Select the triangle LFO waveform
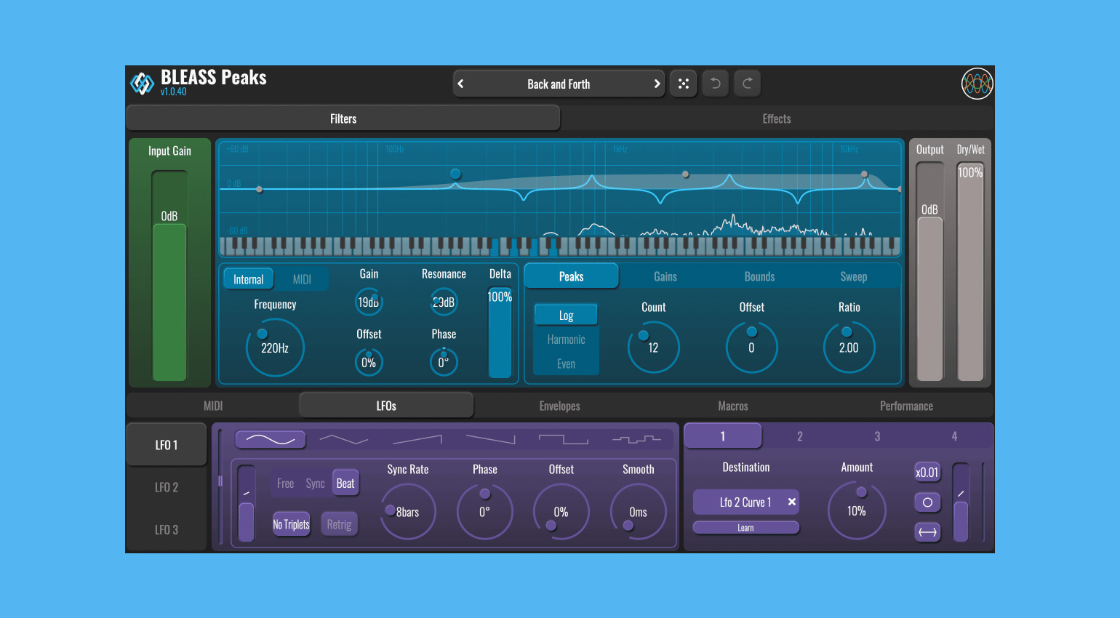The height and width of the screenshot is (618, 1120). point(343,438)
